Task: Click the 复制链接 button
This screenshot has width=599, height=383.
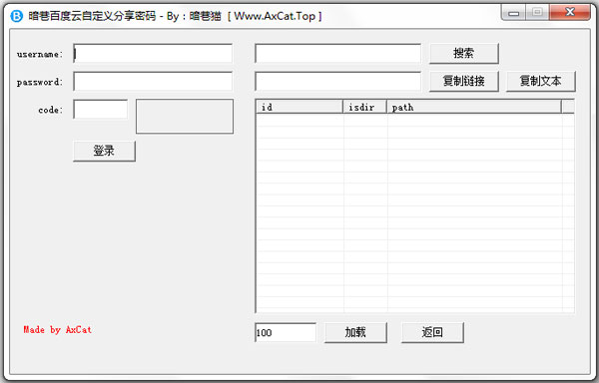Action: pos(464,81)
